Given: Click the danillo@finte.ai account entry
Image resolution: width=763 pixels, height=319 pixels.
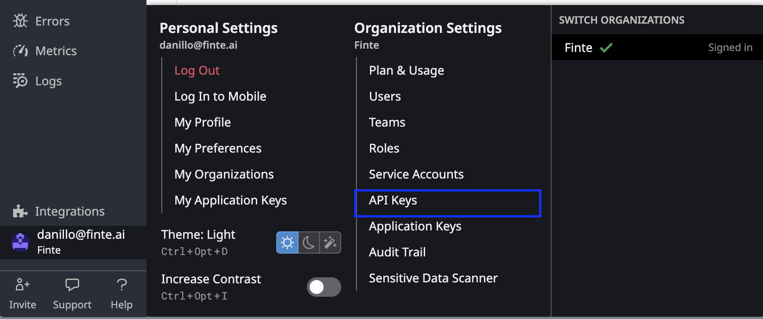Looking at the screenshot, I should point(73,242).
